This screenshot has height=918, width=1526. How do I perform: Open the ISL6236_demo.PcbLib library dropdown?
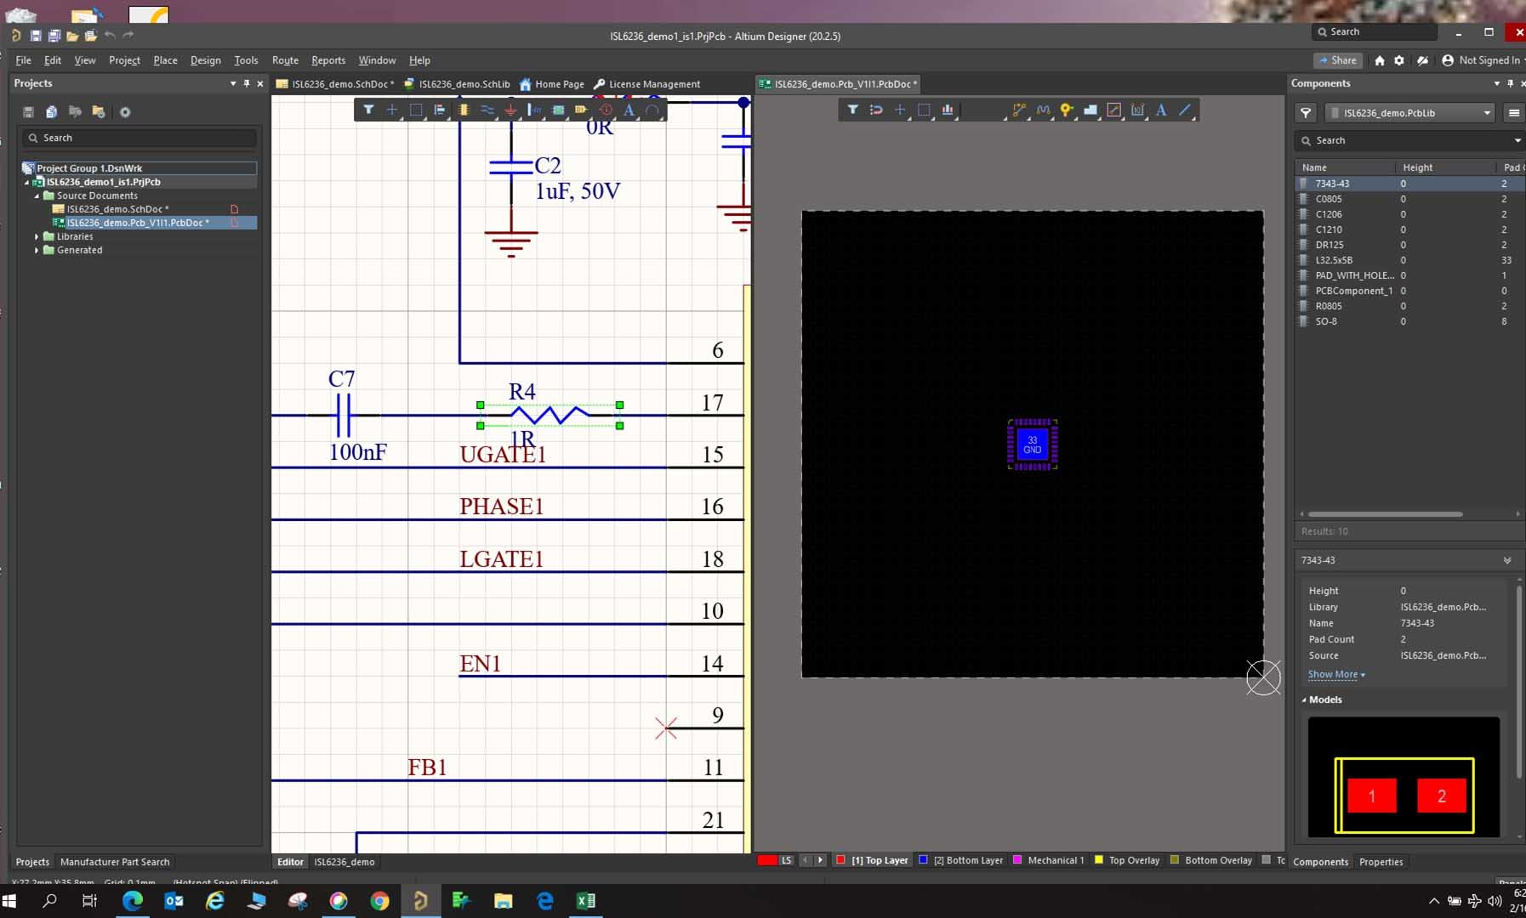coord(1486,113)
